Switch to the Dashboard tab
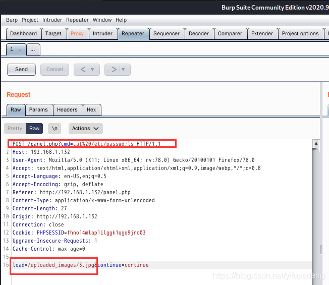Viewport: 329px width, 285px height. coord(24,34)
